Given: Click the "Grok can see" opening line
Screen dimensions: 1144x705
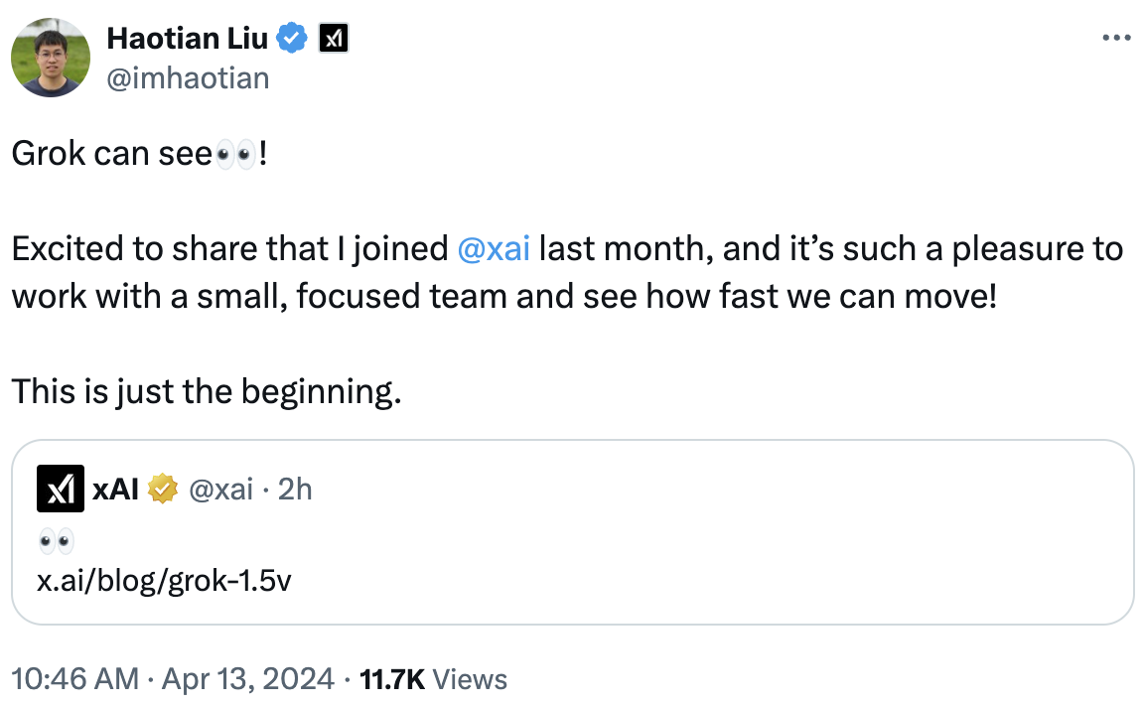Looking at the screenshot, I should pos(112,156).
